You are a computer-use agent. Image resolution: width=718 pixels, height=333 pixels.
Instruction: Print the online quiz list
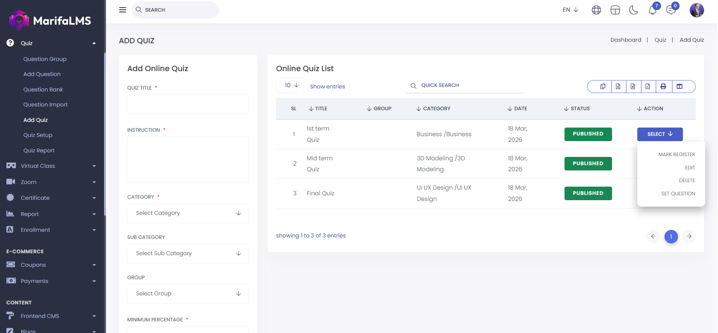pos(663,87)
